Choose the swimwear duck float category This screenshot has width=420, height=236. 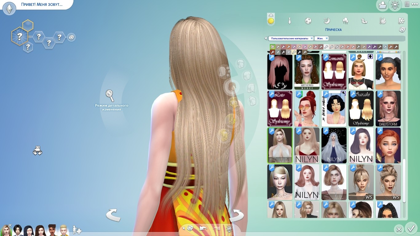coord(364,21)
